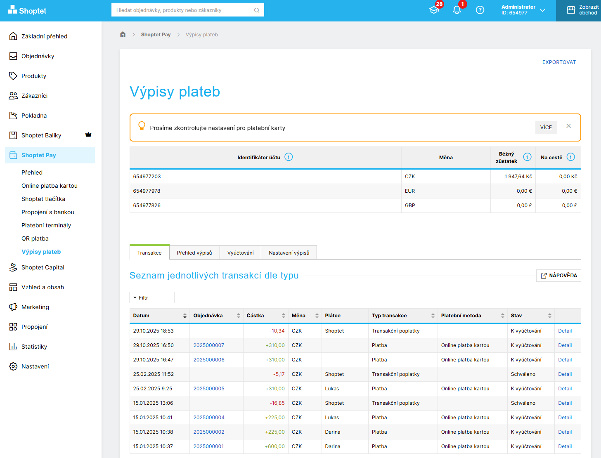
Task: Open the Administrator account dropdown
Action: pos(523,10)
